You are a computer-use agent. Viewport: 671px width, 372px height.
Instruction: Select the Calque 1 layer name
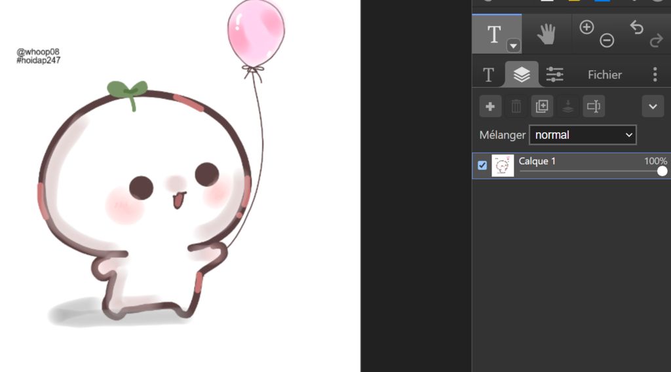point(537,161)
